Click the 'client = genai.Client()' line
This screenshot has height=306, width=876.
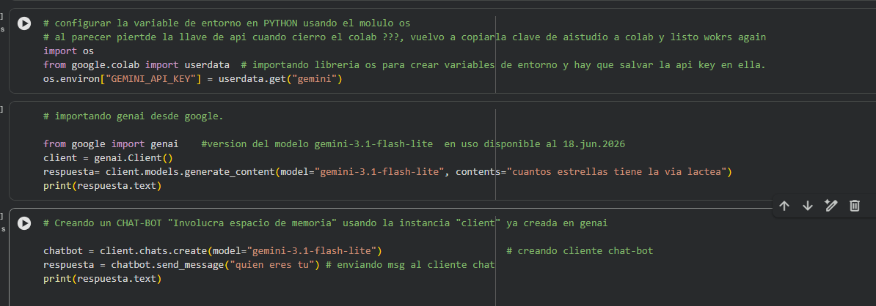coord(108,157)
